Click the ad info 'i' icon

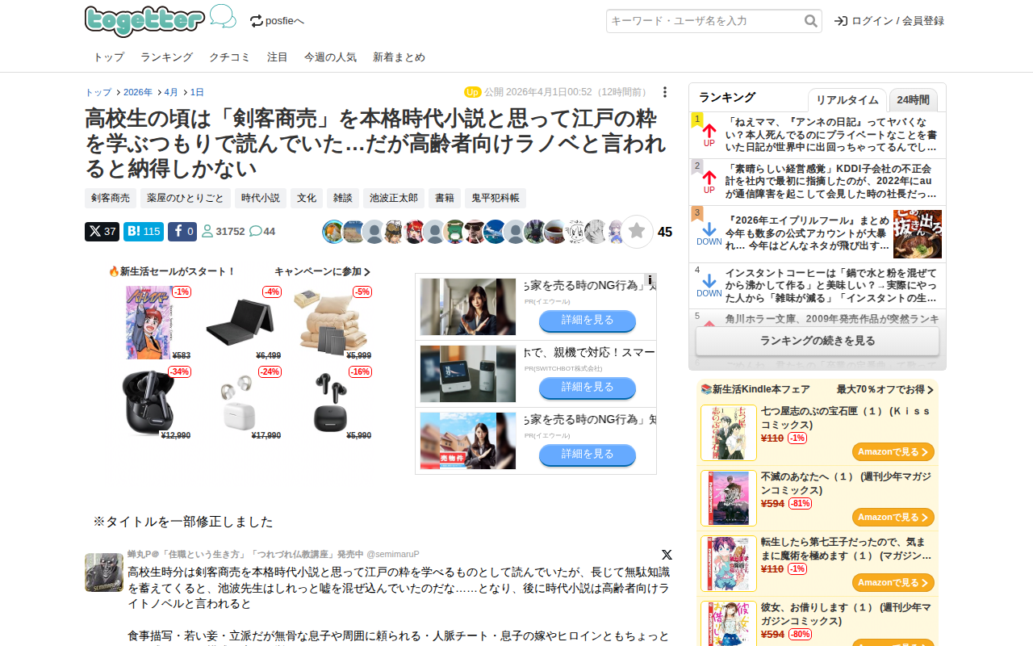coord(650,279)
